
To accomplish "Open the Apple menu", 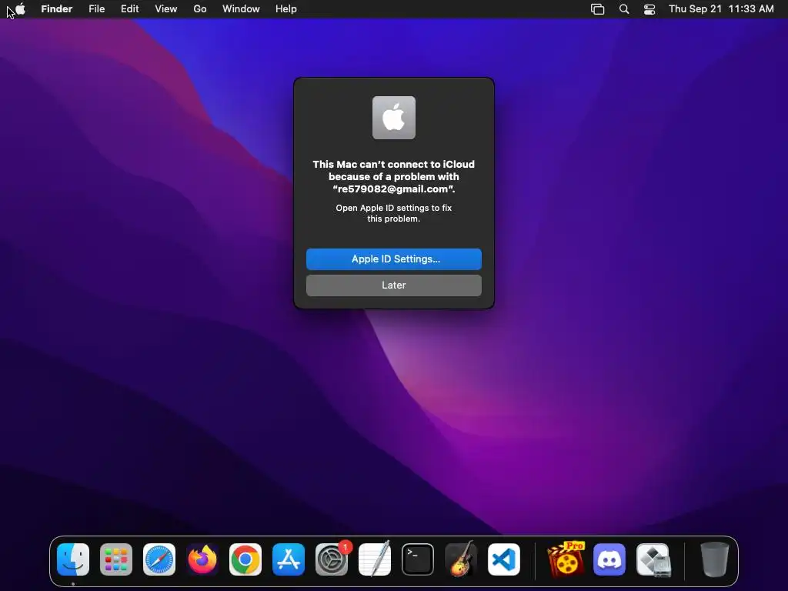I will click(x=20, y=8).
